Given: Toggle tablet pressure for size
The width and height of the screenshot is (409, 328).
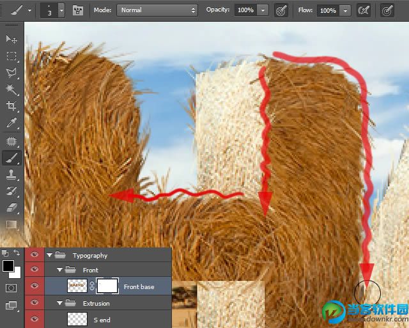Looking at the screenshot, I should (x=387, y=10).
